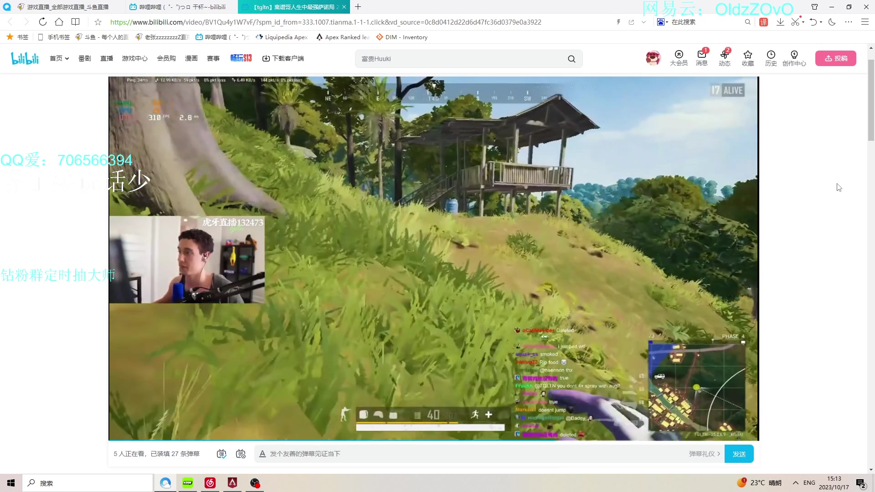Click the search magnifier icon in bilibili

571,59
